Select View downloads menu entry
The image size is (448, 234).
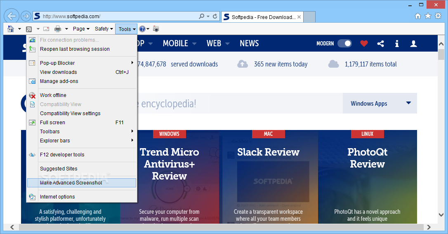(x=82, y=72)
